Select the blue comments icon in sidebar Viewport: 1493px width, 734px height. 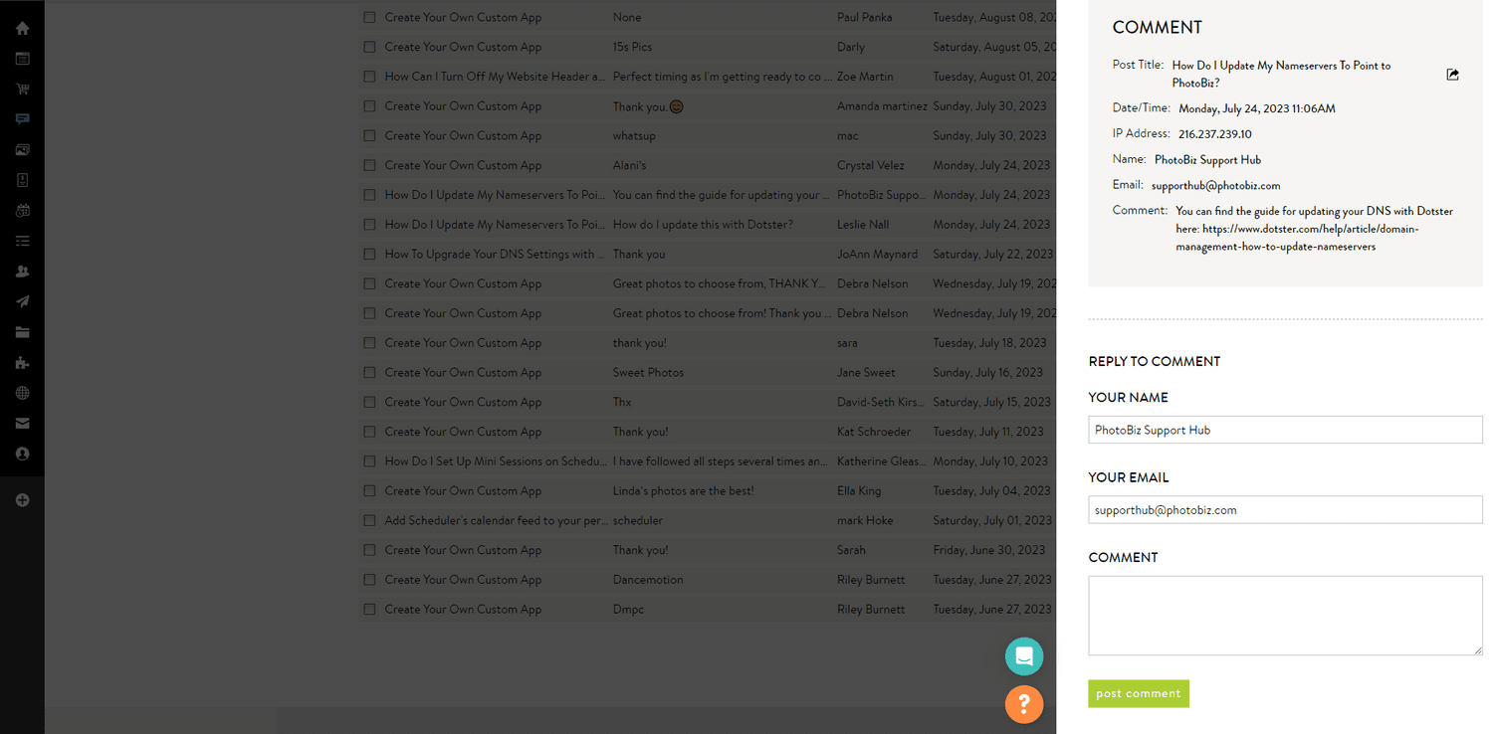click(x=22, y=119)
